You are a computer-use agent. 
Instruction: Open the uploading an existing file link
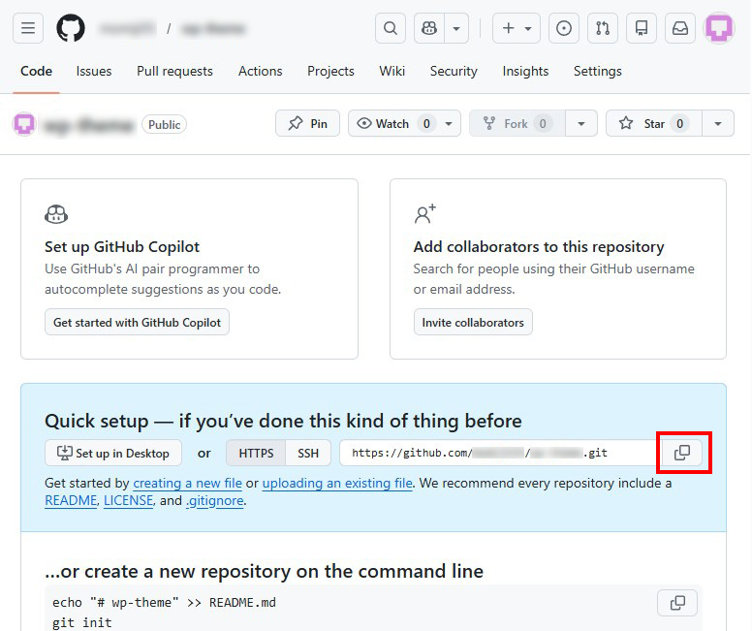(x=337, y=483)
